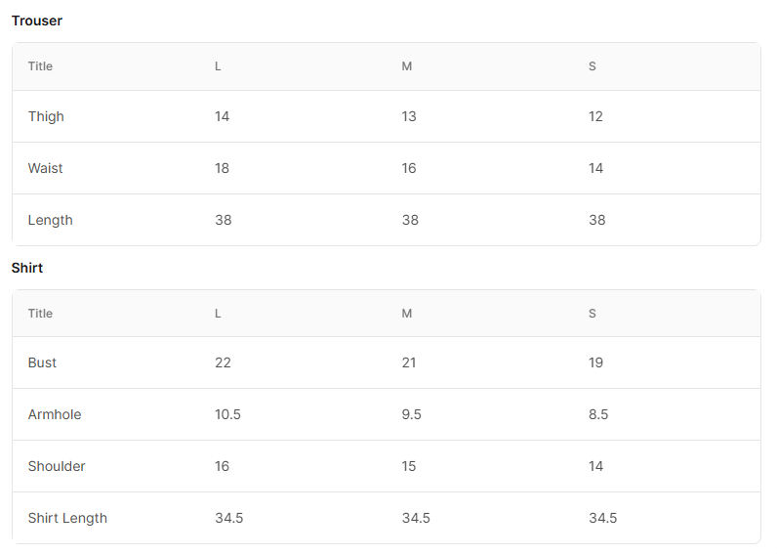Click Shirt table Title column header

pos(40,314)
